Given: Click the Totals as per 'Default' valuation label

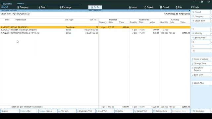Looking at the screenshot, I should click(x=26, y=107).
